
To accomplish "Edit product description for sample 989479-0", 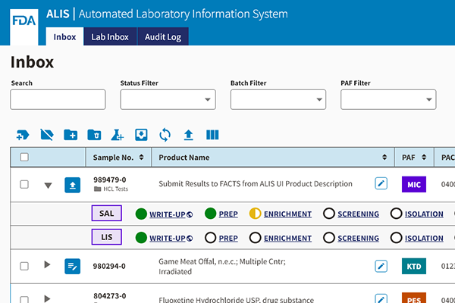I will point(381,184).
